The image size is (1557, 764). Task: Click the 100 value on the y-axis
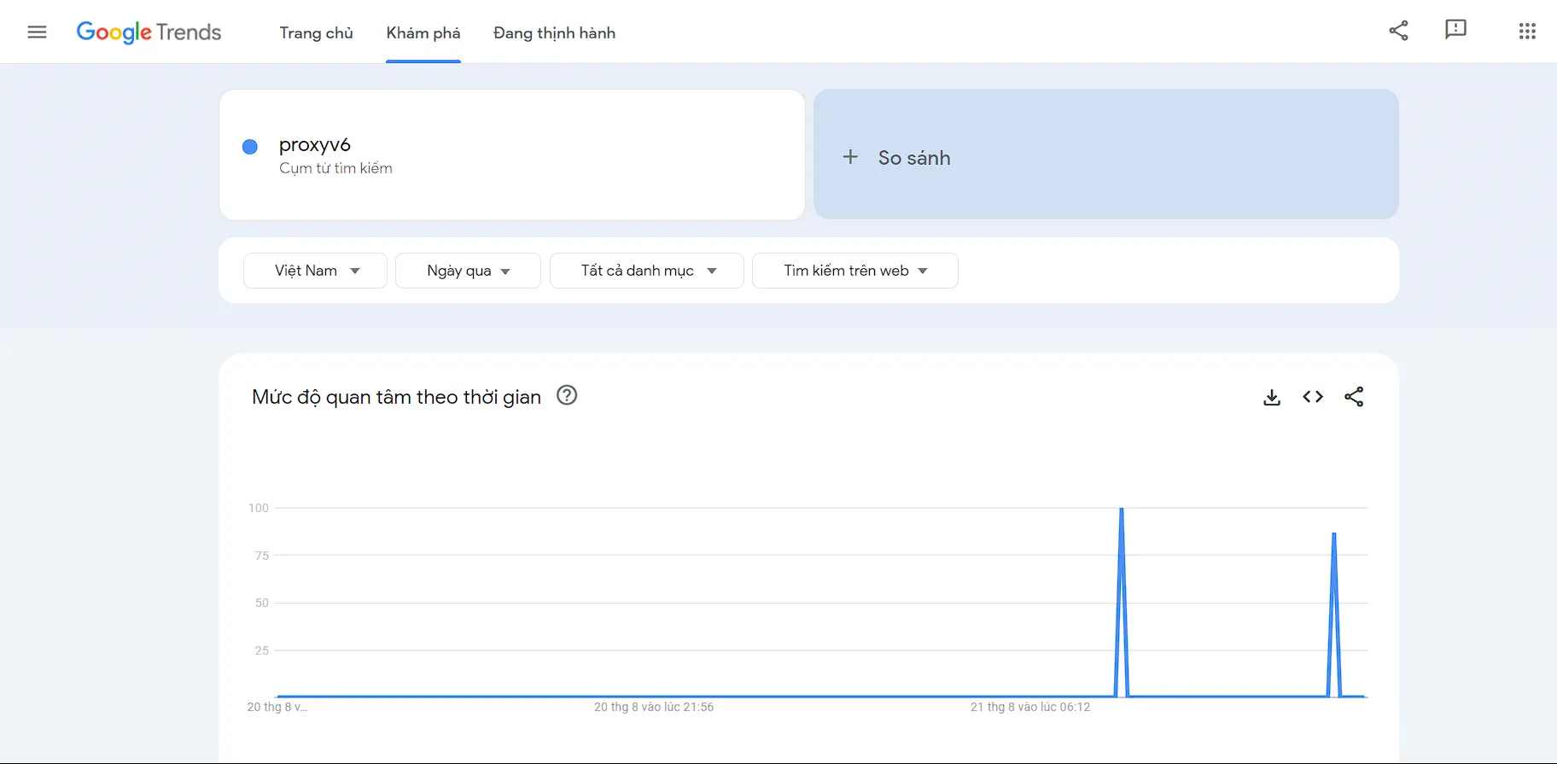coord(259,508)
